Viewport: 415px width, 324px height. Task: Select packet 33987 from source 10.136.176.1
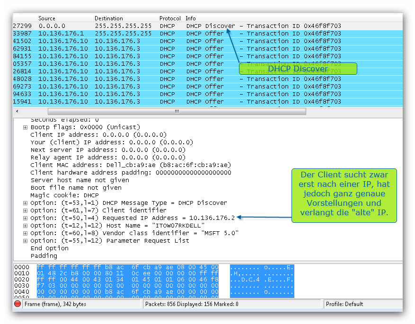click(208, 34)
